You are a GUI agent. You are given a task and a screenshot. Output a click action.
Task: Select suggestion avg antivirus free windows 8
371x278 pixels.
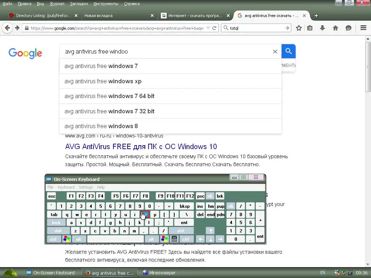(170, 126)
